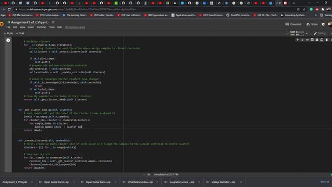
Task: Open the ArunMSU GitHub bookmark
Action: [x=238, y=15]
